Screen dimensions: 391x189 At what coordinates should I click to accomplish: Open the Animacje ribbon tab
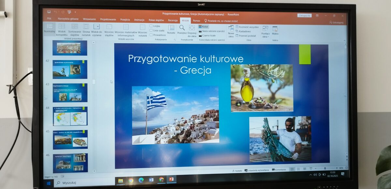coord(139,20)
